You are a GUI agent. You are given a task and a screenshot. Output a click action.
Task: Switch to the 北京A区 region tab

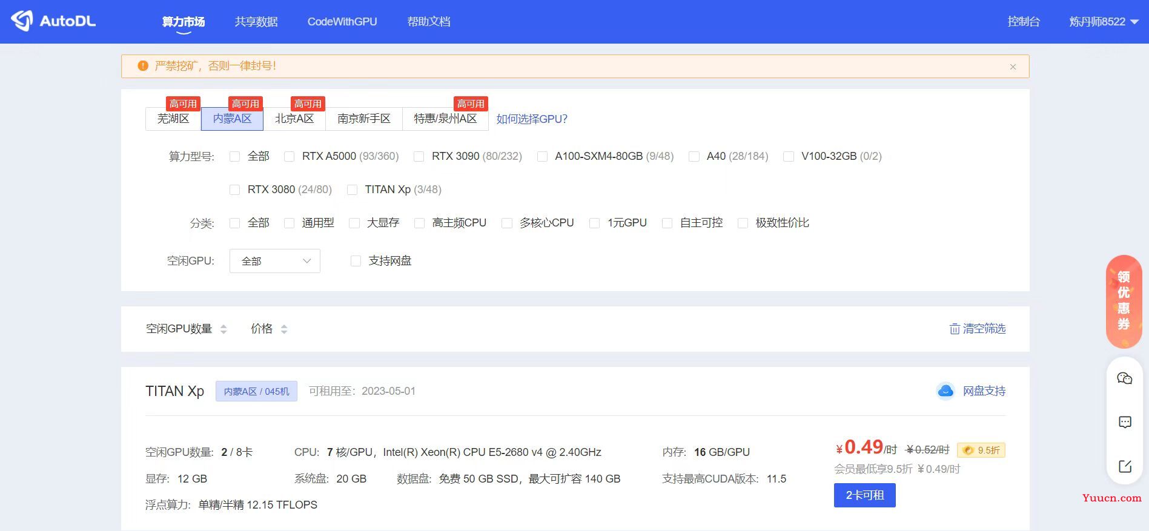pos(294,119)
